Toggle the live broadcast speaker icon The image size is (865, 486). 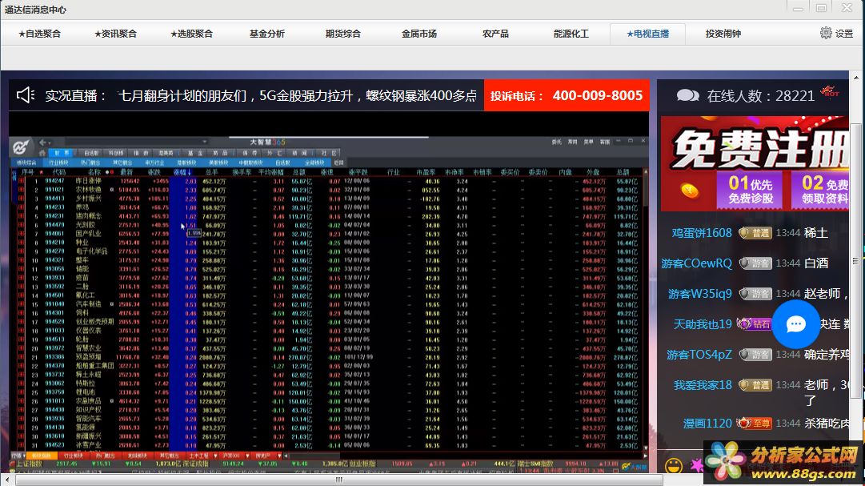pos(26,95)
